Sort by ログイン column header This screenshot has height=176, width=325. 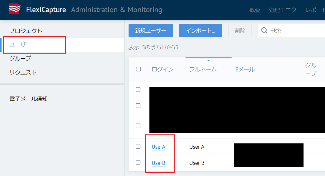(x=162, y=70)
